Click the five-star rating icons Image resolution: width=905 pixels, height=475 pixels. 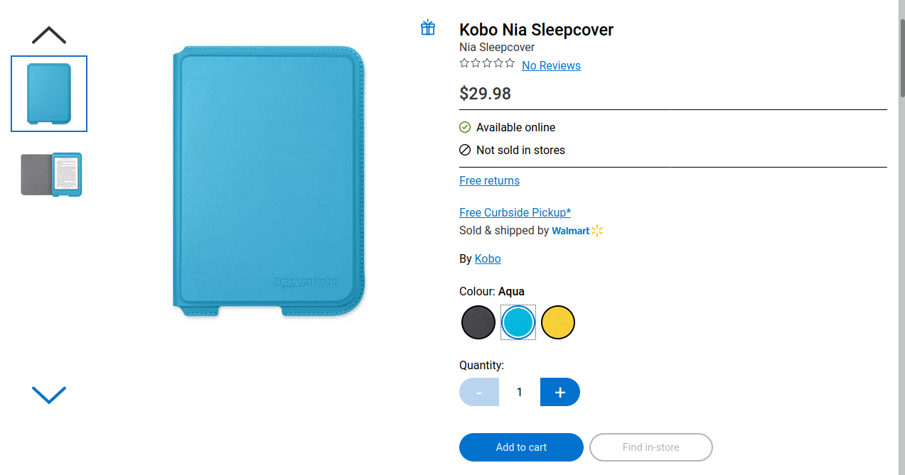[487, 64]
